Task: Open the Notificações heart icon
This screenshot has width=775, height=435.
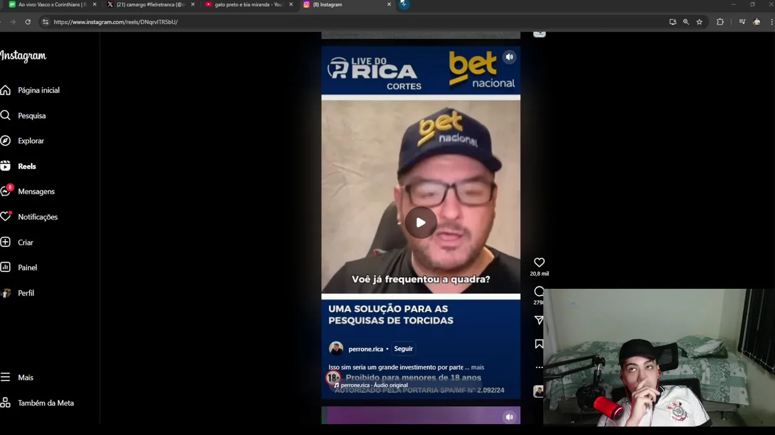Action: tap(5, 216)
